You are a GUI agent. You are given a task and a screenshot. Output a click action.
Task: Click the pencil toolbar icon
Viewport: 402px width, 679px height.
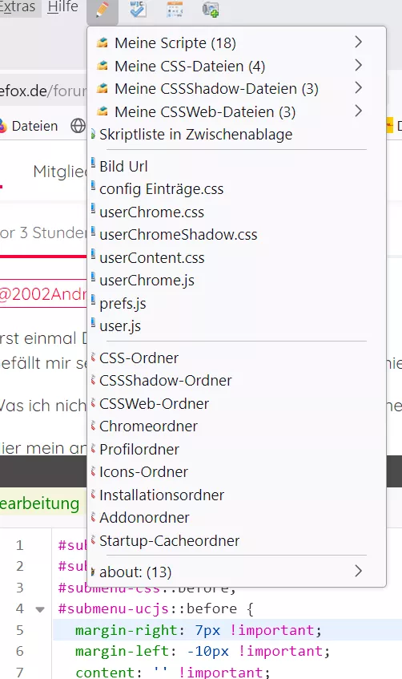(103, 9)
